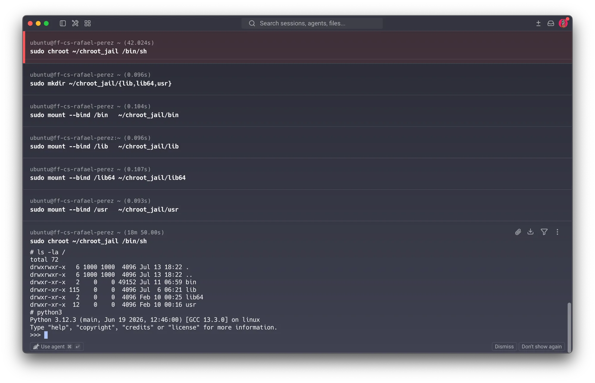This screenshot has height=383, width=595.
Task: Select the 'mount --bind /lib ' command block
Action: [297, 142]
